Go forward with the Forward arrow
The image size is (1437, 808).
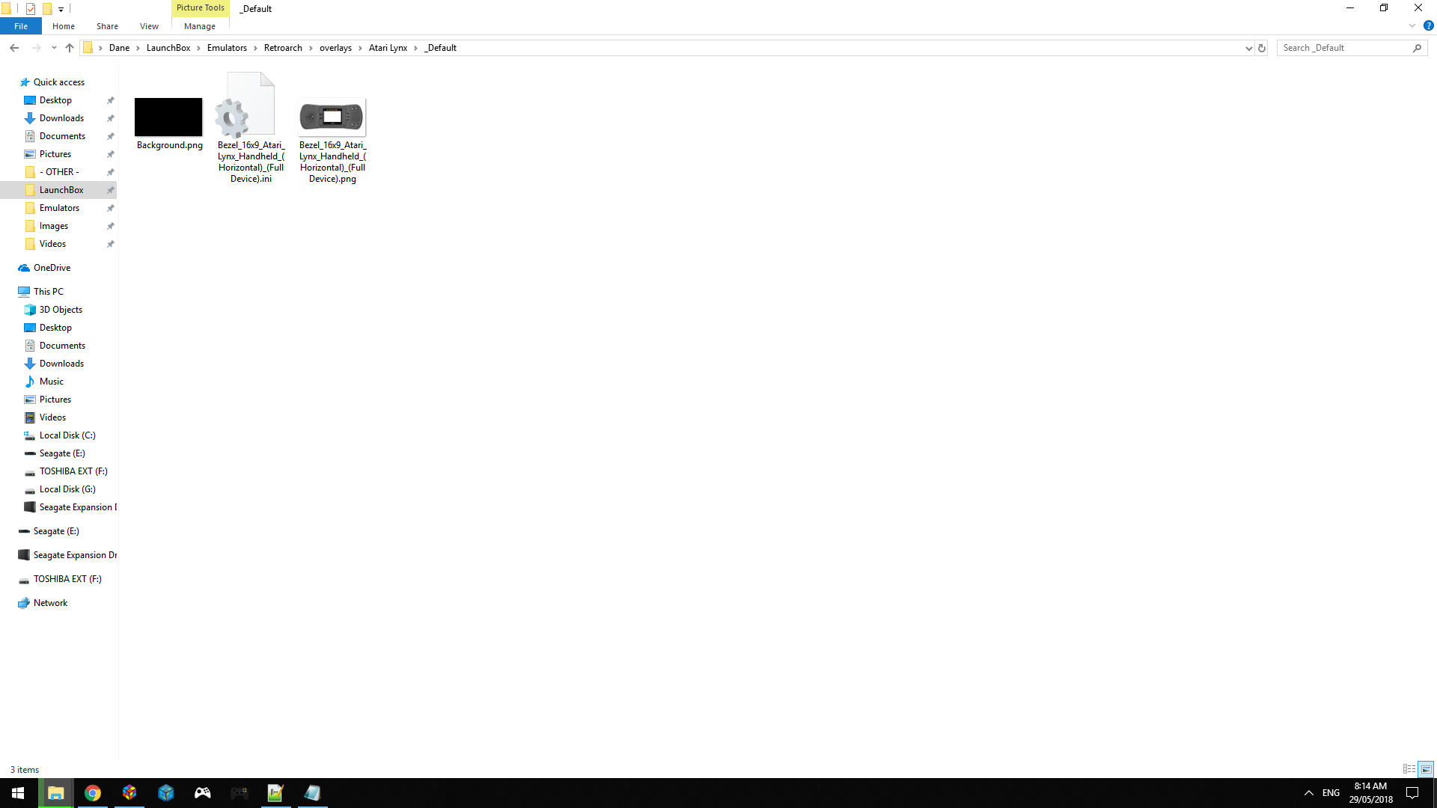pyautogui.click(x=36, y=48)
